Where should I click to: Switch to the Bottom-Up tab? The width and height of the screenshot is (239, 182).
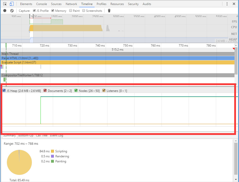pyautogui.click(x=26, y=135)
